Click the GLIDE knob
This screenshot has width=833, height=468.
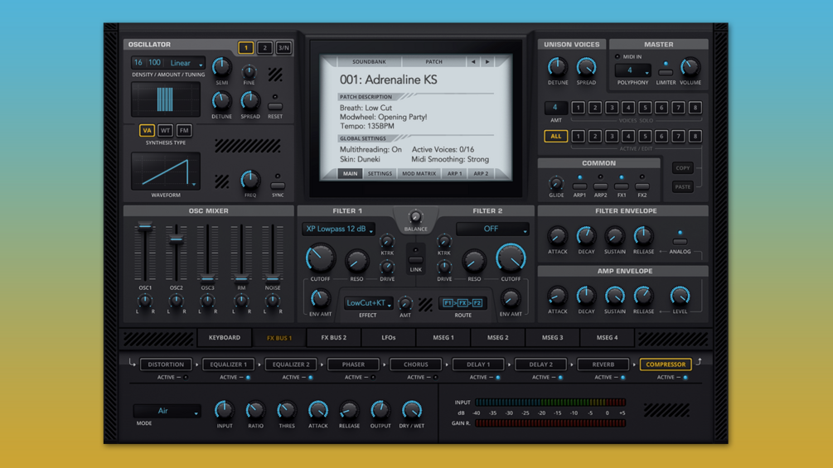[556, 184]
